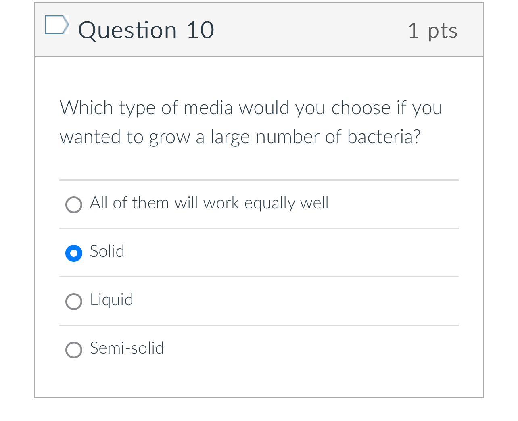Click the selected Solid radio button

point(74,253)
